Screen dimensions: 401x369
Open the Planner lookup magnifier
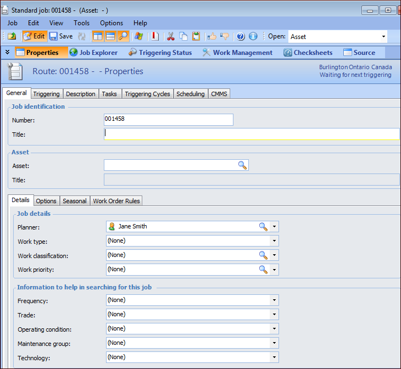[263, 226]
